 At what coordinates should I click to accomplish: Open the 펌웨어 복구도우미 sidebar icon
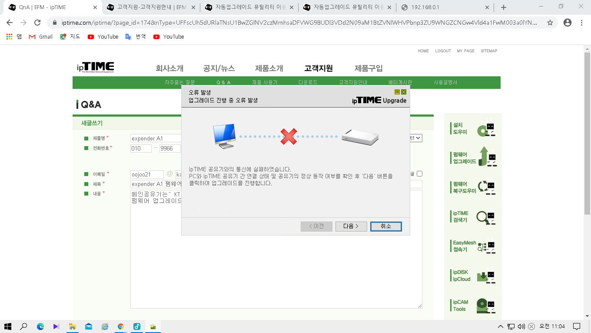pos(474,187)
